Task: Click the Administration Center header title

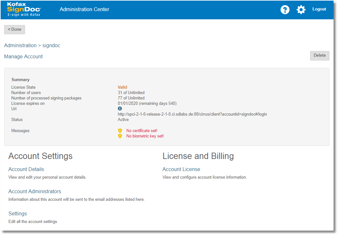Action: pos(84,10)
